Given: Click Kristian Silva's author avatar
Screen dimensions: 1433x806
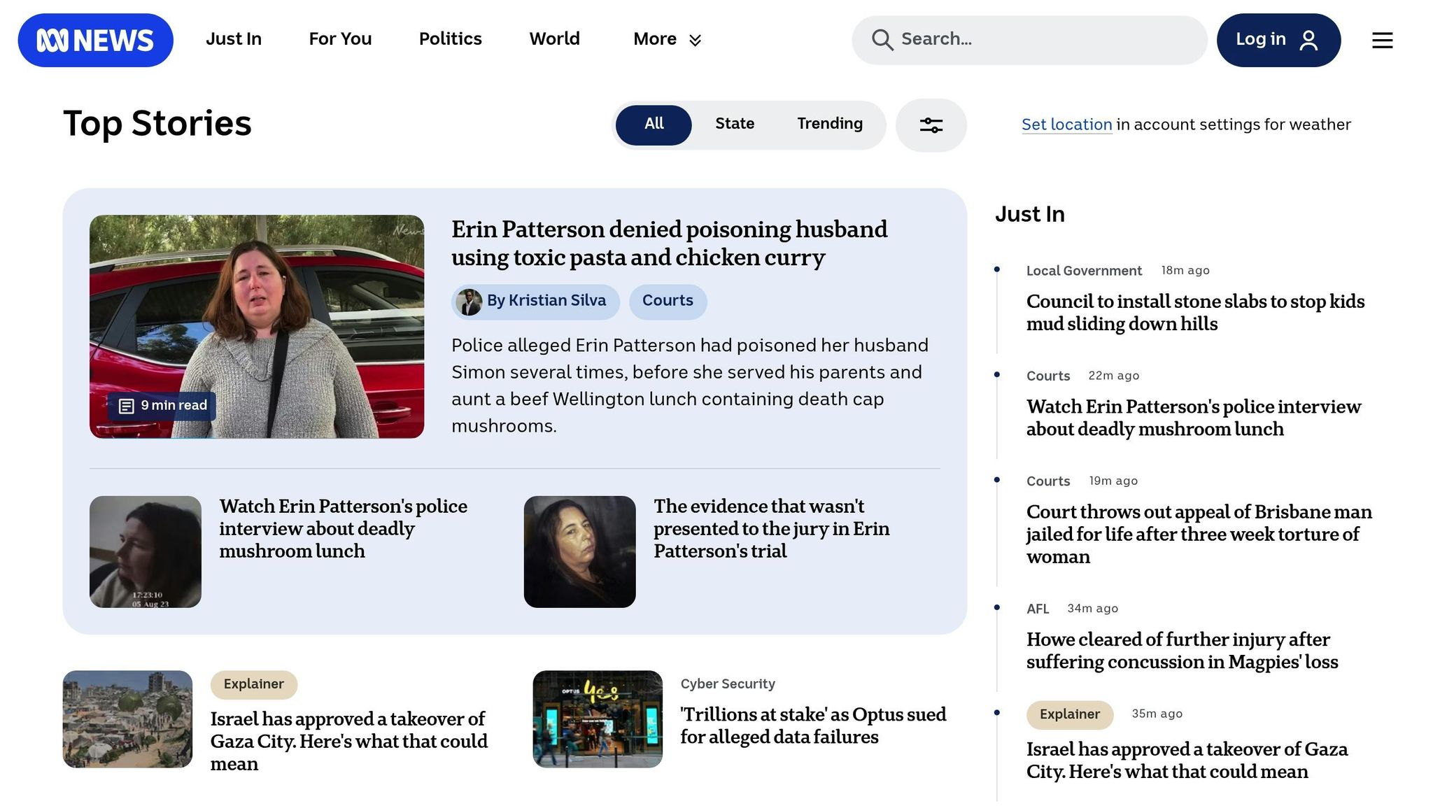Looking at the screenshot, I should point(469,302).
